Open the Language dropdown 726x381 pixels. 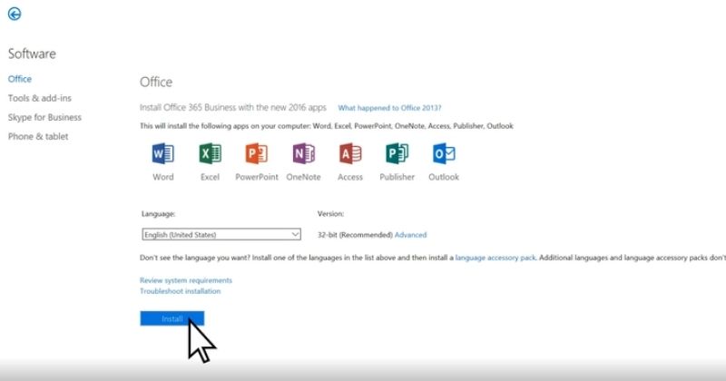(221, 235)
